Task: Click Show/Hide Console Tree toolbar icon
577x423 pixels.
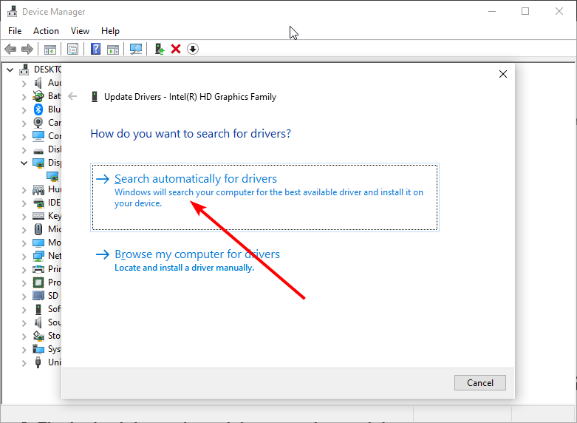Action: pyautogui.click(x=50, y=49)
